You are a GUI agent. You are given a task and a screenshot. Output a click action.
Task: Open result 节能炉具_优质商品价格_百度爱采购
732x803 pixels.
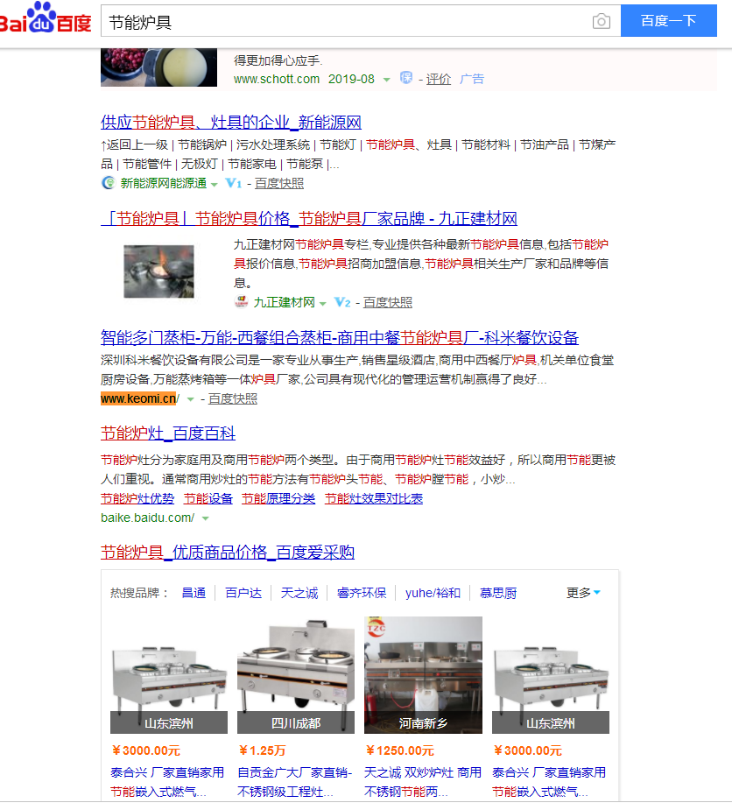tap(228, 553)
